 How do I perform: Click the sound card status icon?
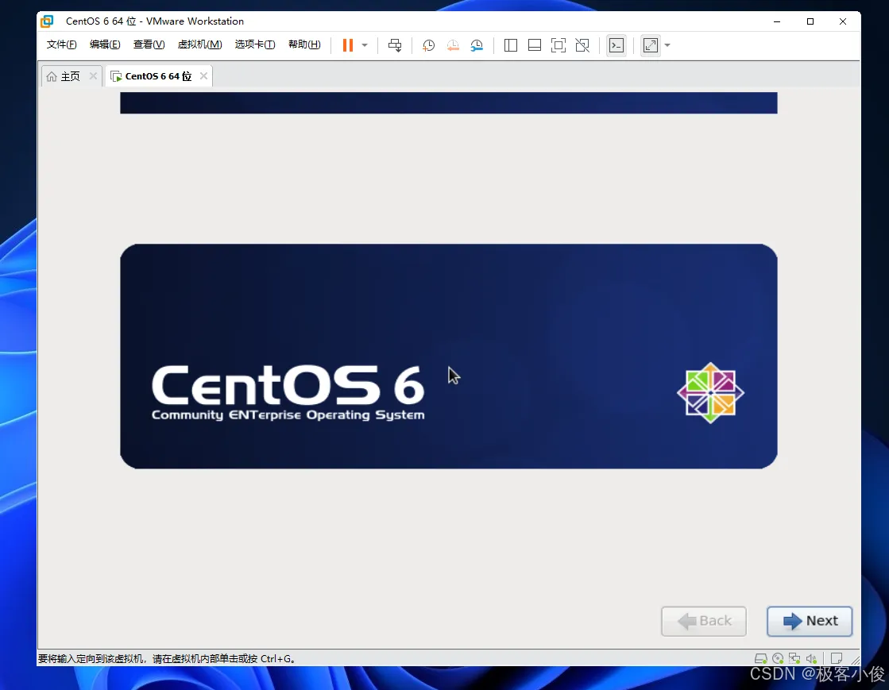point(811,658)
